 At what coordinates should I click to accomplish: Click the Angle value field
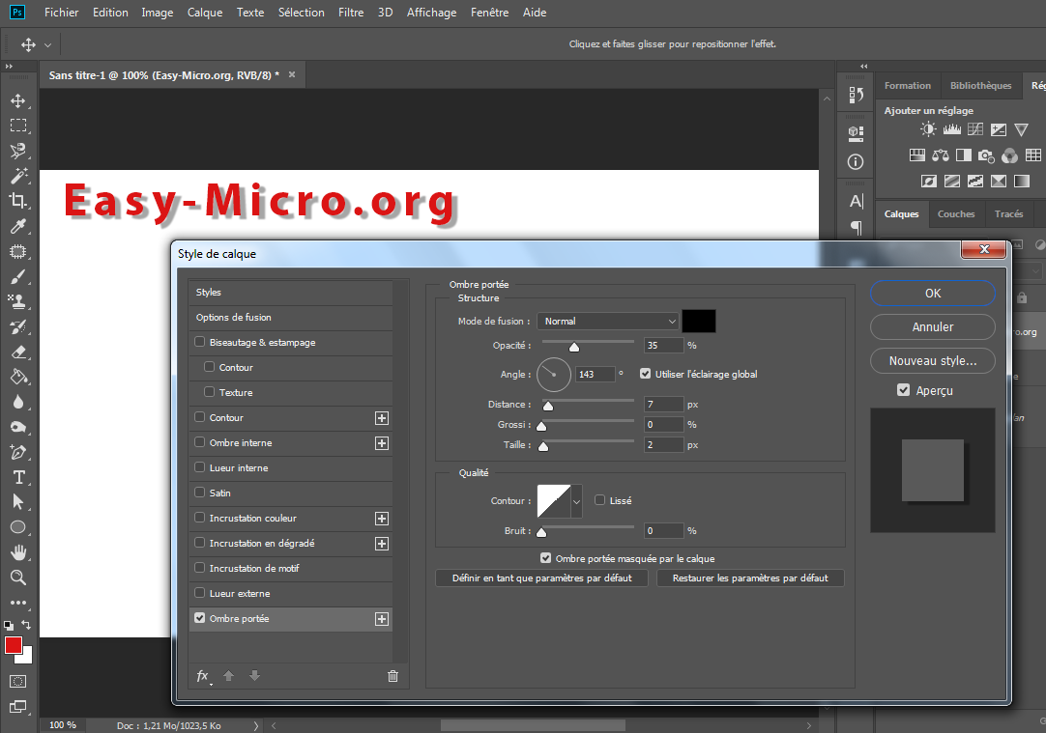(595, 375)
